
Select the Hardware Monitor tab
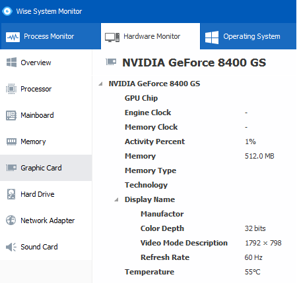(x=150, y=36)
